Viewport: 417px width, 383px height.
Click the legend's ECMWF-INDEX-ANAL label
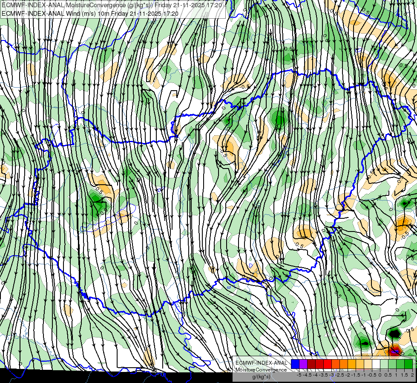261,363
